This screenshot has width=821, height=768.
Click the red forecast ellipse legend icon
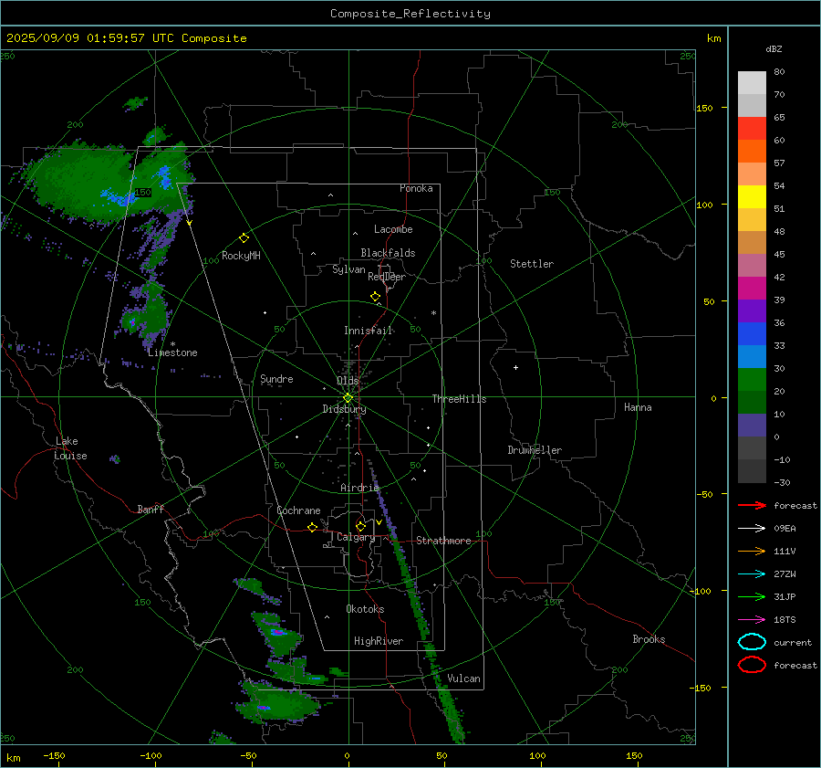pos(752,665)
